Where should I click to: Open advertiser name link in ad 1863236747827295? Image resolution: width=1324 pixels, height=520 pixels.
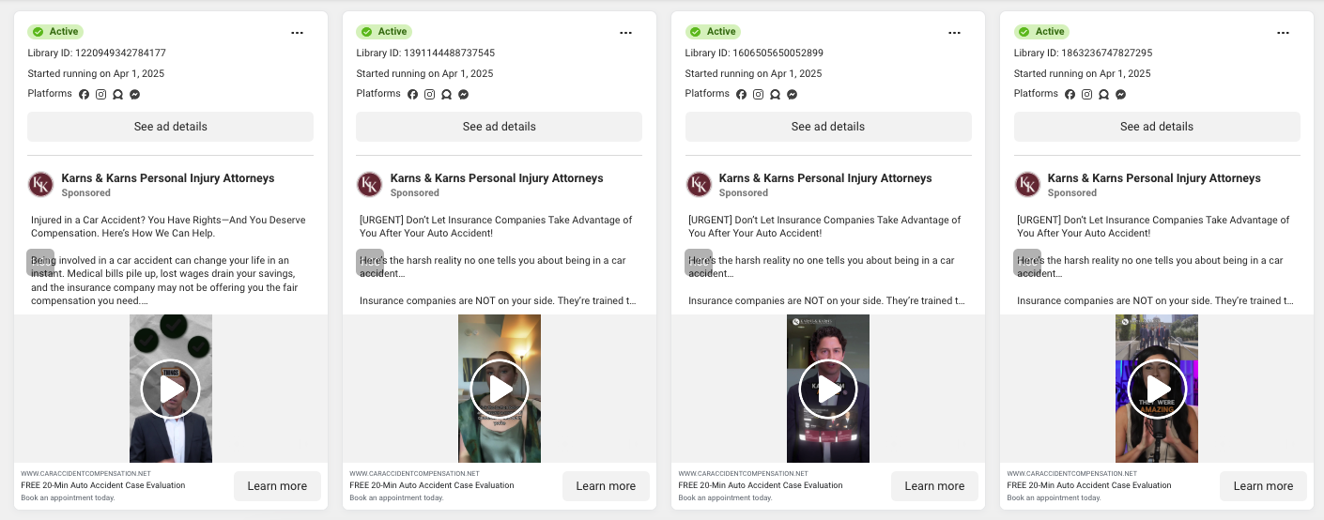[x=1154, y=178]
